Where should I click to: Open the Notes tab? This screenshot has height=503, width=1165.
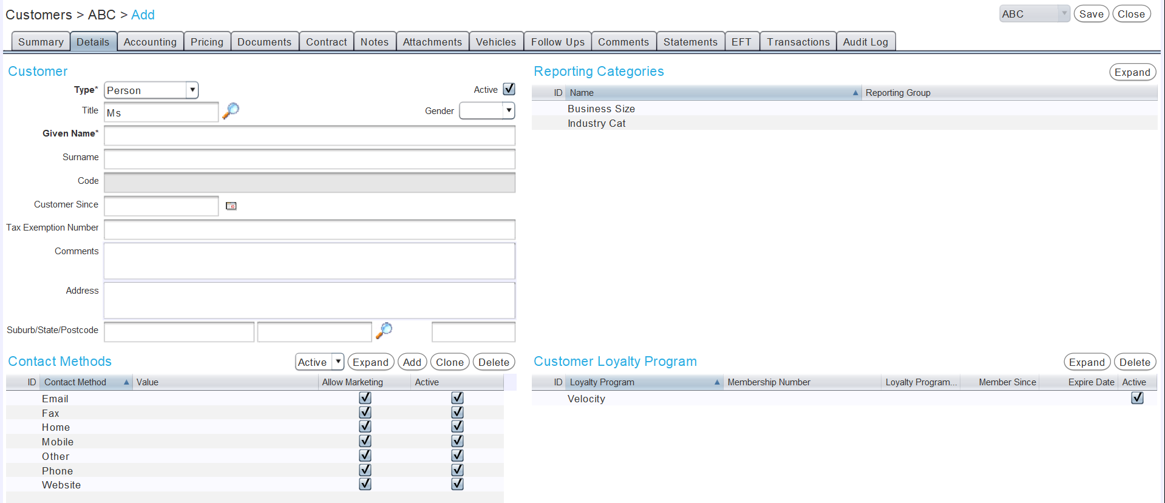375,42
